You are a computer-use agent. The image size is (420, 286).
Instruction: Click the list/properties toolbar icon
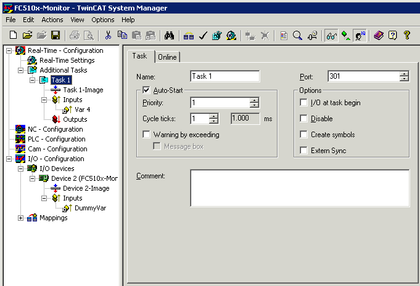[284, 35]
